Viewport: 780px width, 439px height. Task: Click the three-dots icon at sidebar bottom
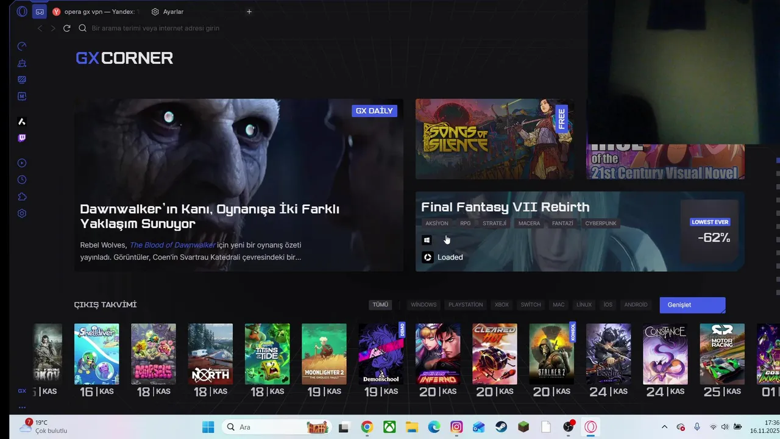[x=22, y=407]
